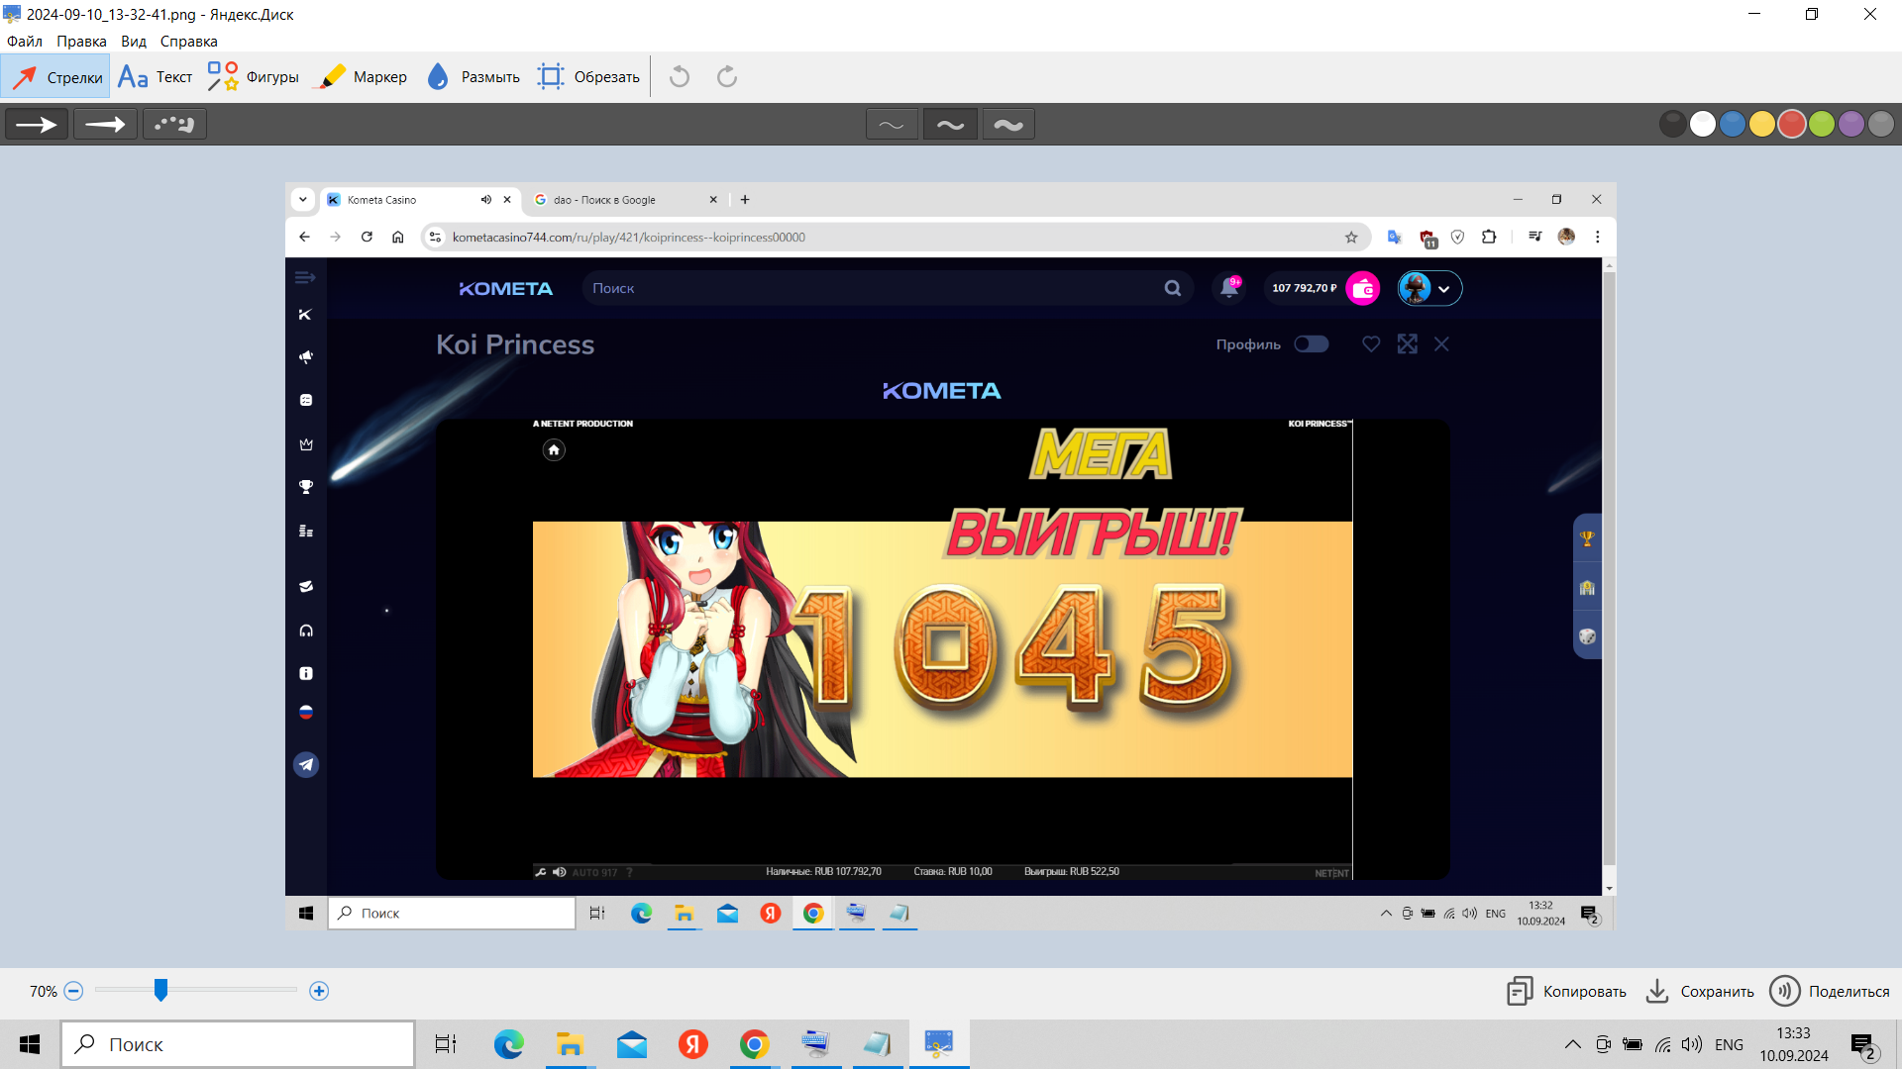
Task: Activate the Маркер highlighter tool
Action: (x=361, y=77)
